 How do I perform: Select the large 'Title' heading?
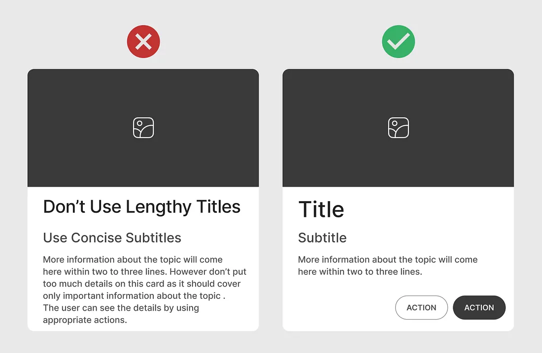[x=321, y=209]
